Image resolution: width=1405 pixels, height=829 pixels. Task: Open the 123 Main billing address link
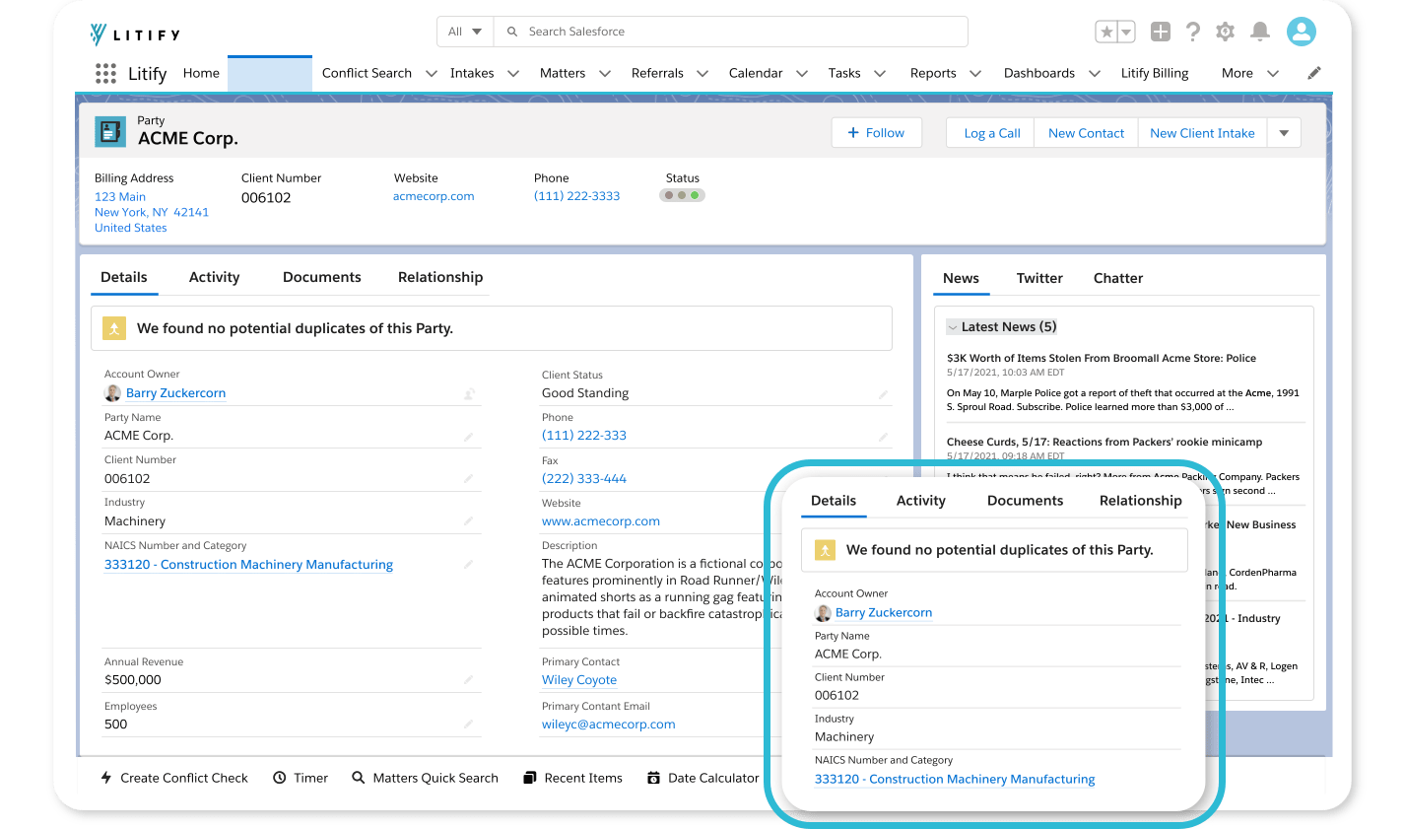click(x=120, y=197)
